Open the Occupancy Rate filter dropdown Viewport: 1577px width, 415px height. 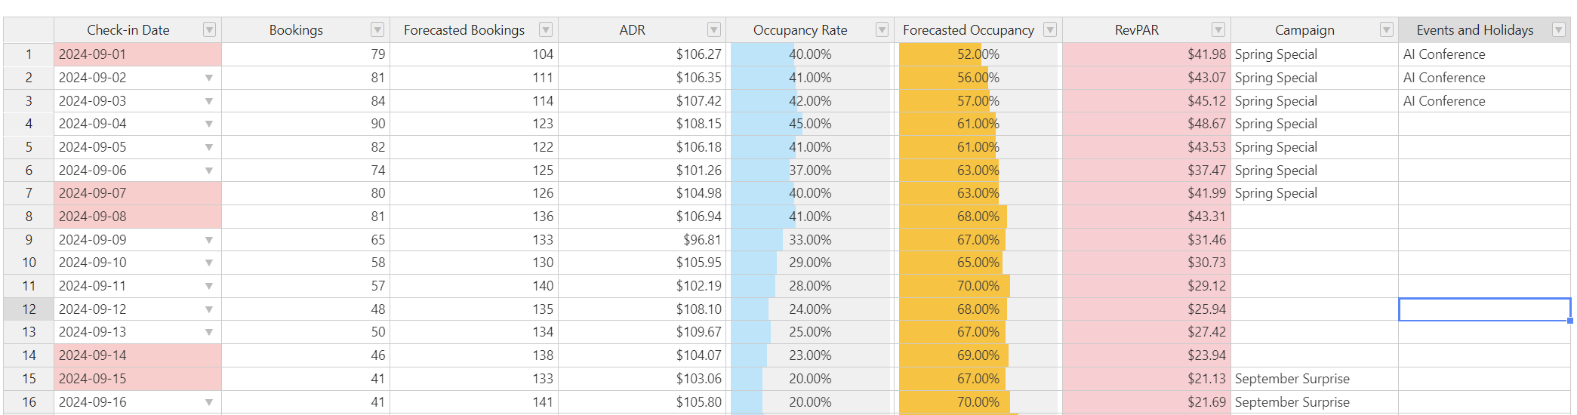tap(882, 30)
